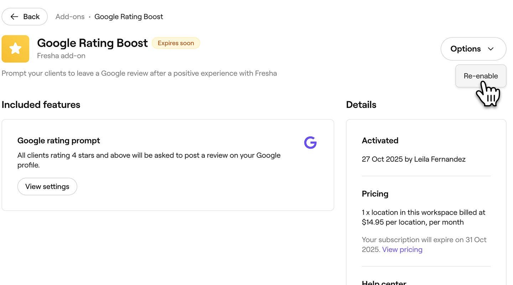Click the Activated label in Details
The height and width of the screenshot is (285, 513).
click(x=380, y=141)
